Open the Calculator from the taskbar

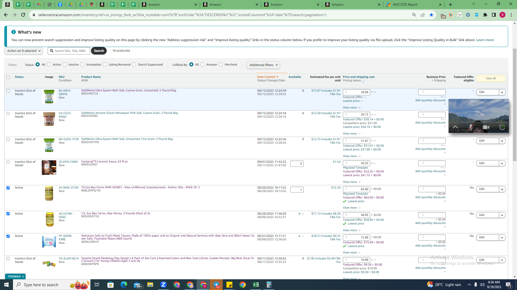tap(269, 285)
